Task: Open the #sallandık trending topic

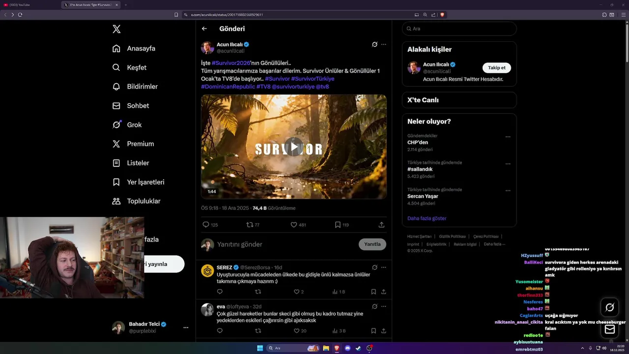Action: click(x=420, y=169)
